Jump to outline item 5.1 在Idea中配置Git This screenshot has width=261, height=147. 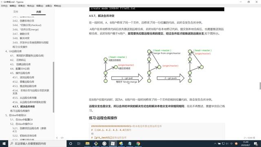coord(21,119)
